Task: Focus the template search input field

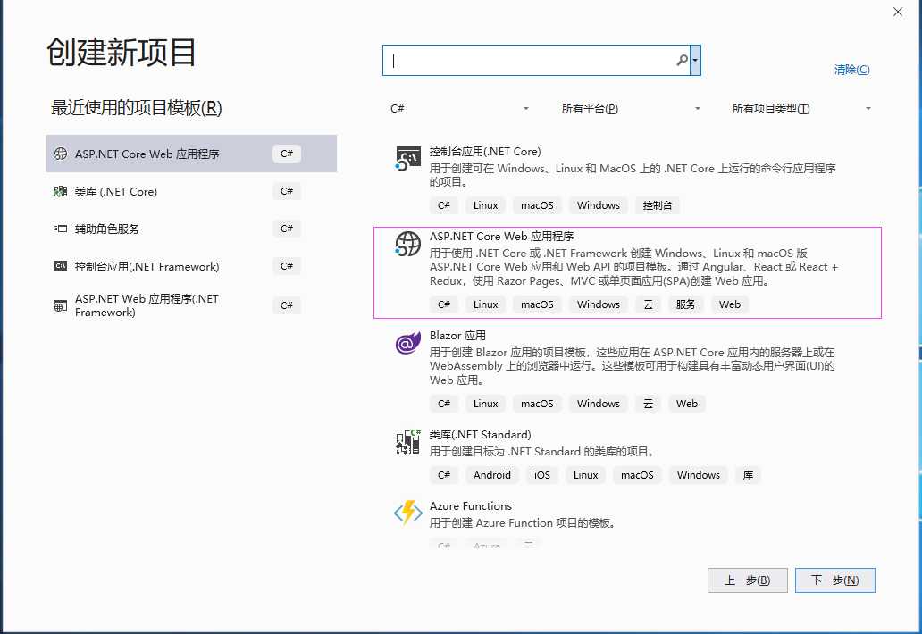Action: pos(534,60)
